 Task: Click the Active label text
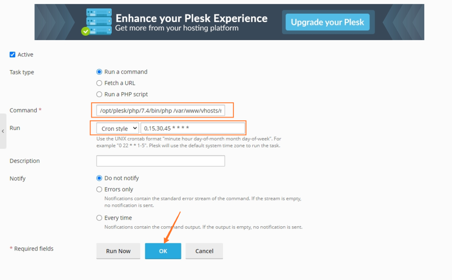(25, 54)
